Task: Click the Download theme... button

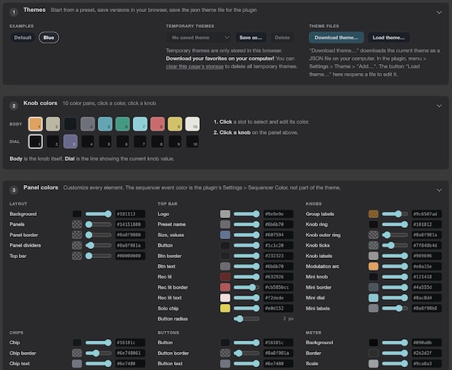Action: [x=336, y=38]
